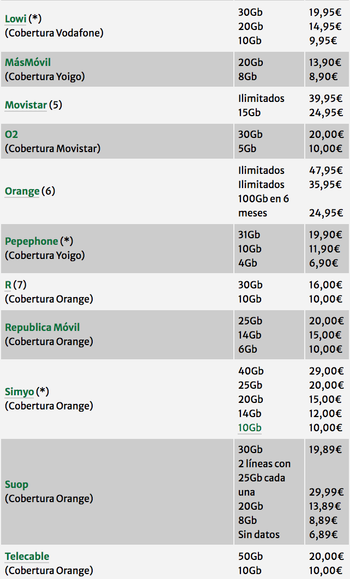Visit the Telecable link

tap(27, 556)
